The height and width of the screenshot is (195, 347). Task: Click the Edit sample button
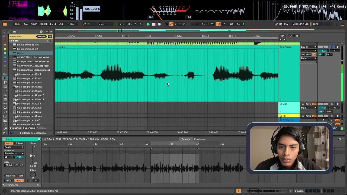21,176
